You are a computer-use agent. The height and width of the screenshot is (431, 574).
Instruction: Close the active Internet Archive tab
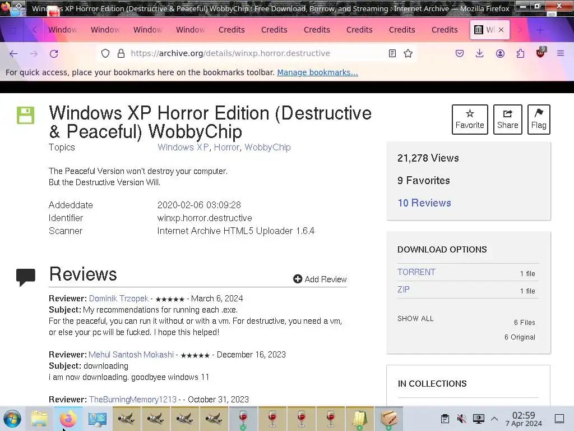tap(501, 30)
